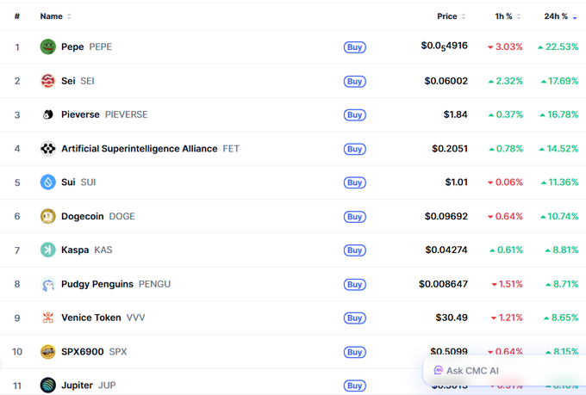Buy Pieverse using its Buy button

click(355, 115)
